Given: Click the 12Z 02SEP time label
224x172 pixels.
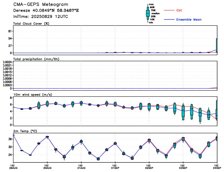Looking at the screenshot, I should (x=149, y=167).
